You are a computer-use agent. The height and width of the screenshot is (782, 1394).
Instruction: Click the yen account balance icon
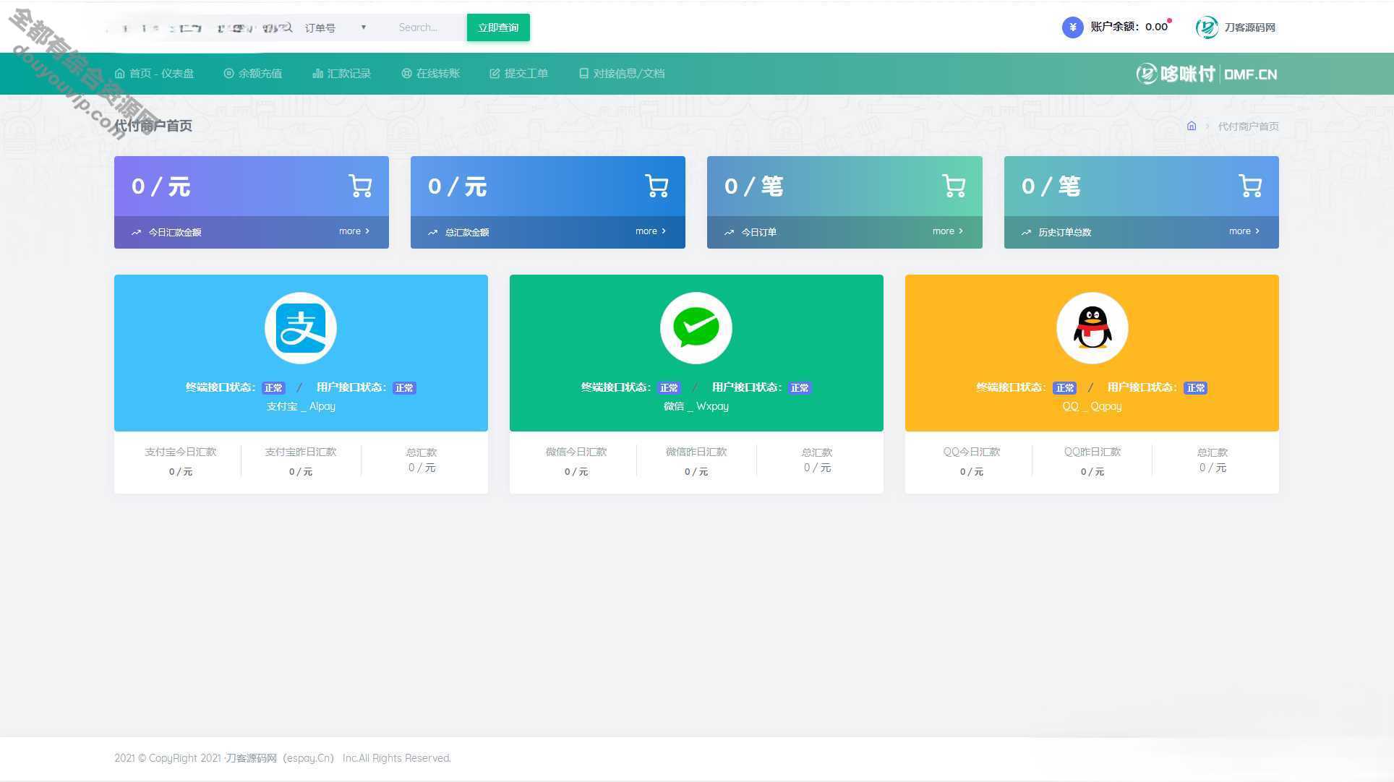coord(1072,27)
